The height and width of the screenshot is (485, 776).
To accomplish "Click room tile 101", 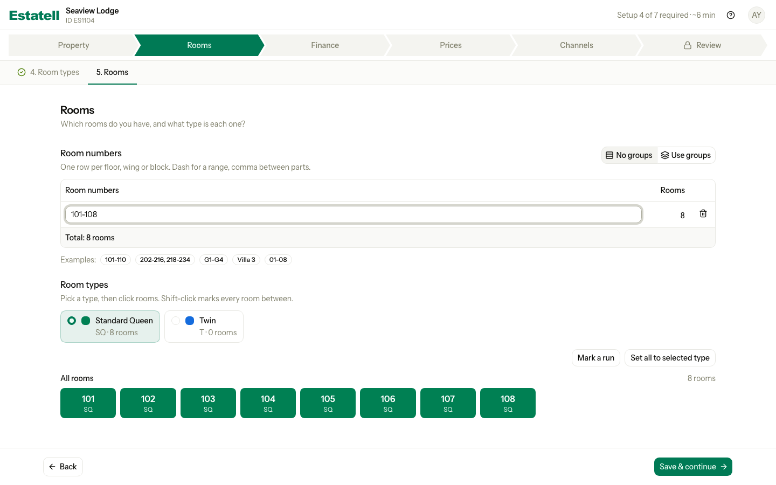I will (88, 403).
